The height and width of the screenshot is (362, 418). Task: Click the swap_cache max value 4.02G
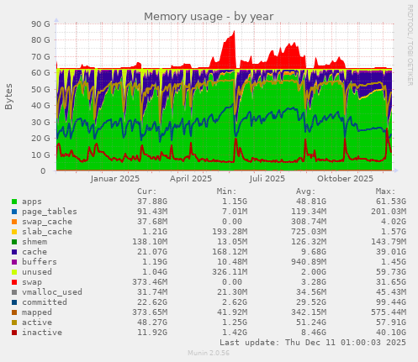point(394,222)
